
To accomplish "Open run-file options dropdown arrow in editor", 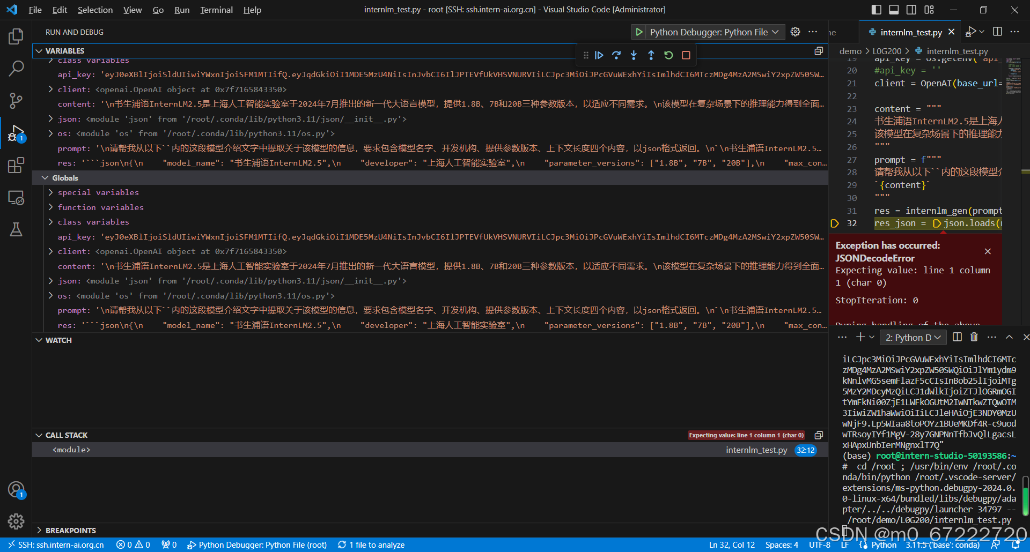I will (x=982, y=32).
